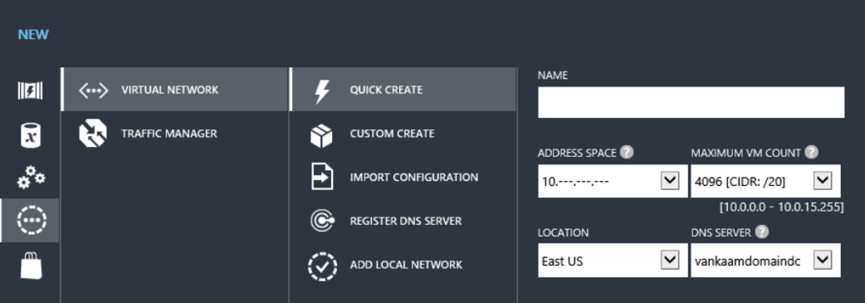Open the Data Services database icon
865x303 pixels.
(x=30, y=134)
